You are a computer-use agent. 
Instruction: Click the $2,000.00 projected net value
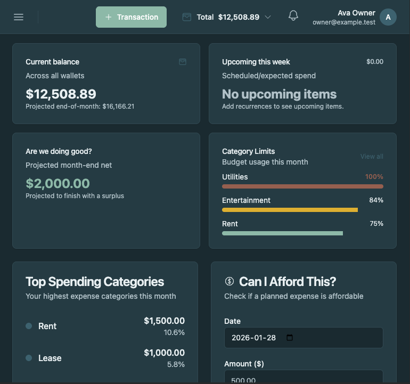pos(58,183)
